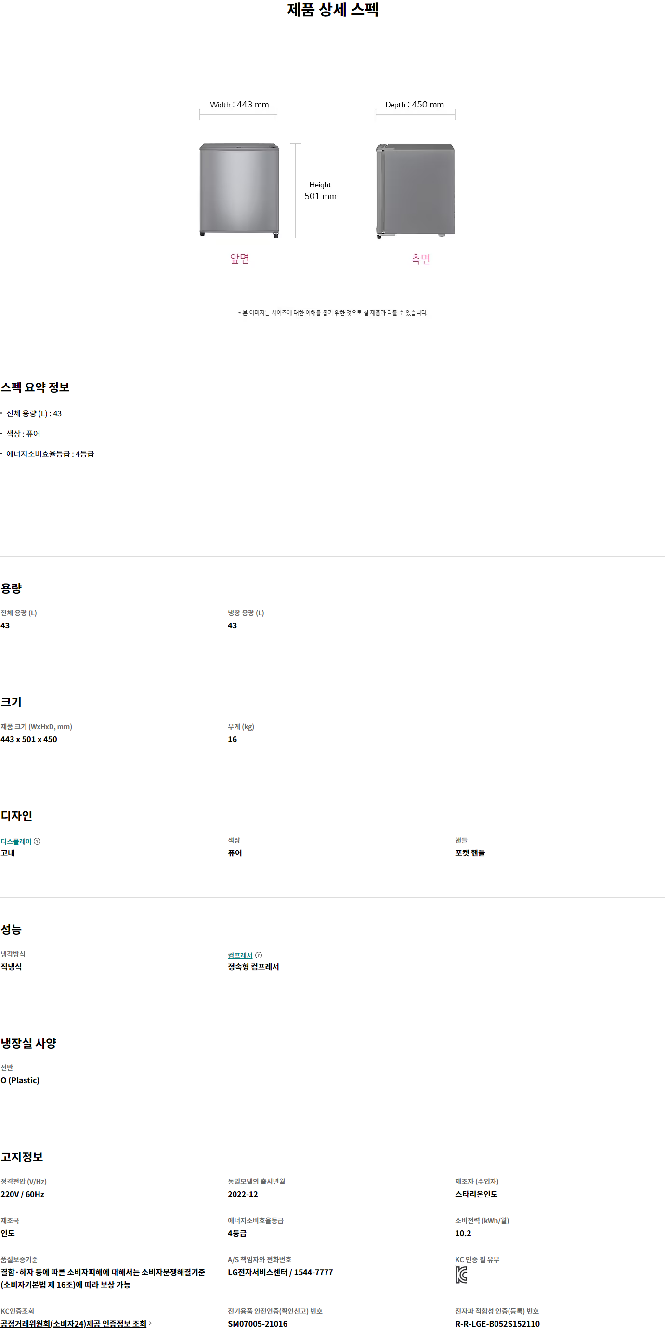The image size is (665, 1330).
Task: Click the arrow after 인증정보 조회 link
Action: pyautogui.click(x=150, y=1323)
